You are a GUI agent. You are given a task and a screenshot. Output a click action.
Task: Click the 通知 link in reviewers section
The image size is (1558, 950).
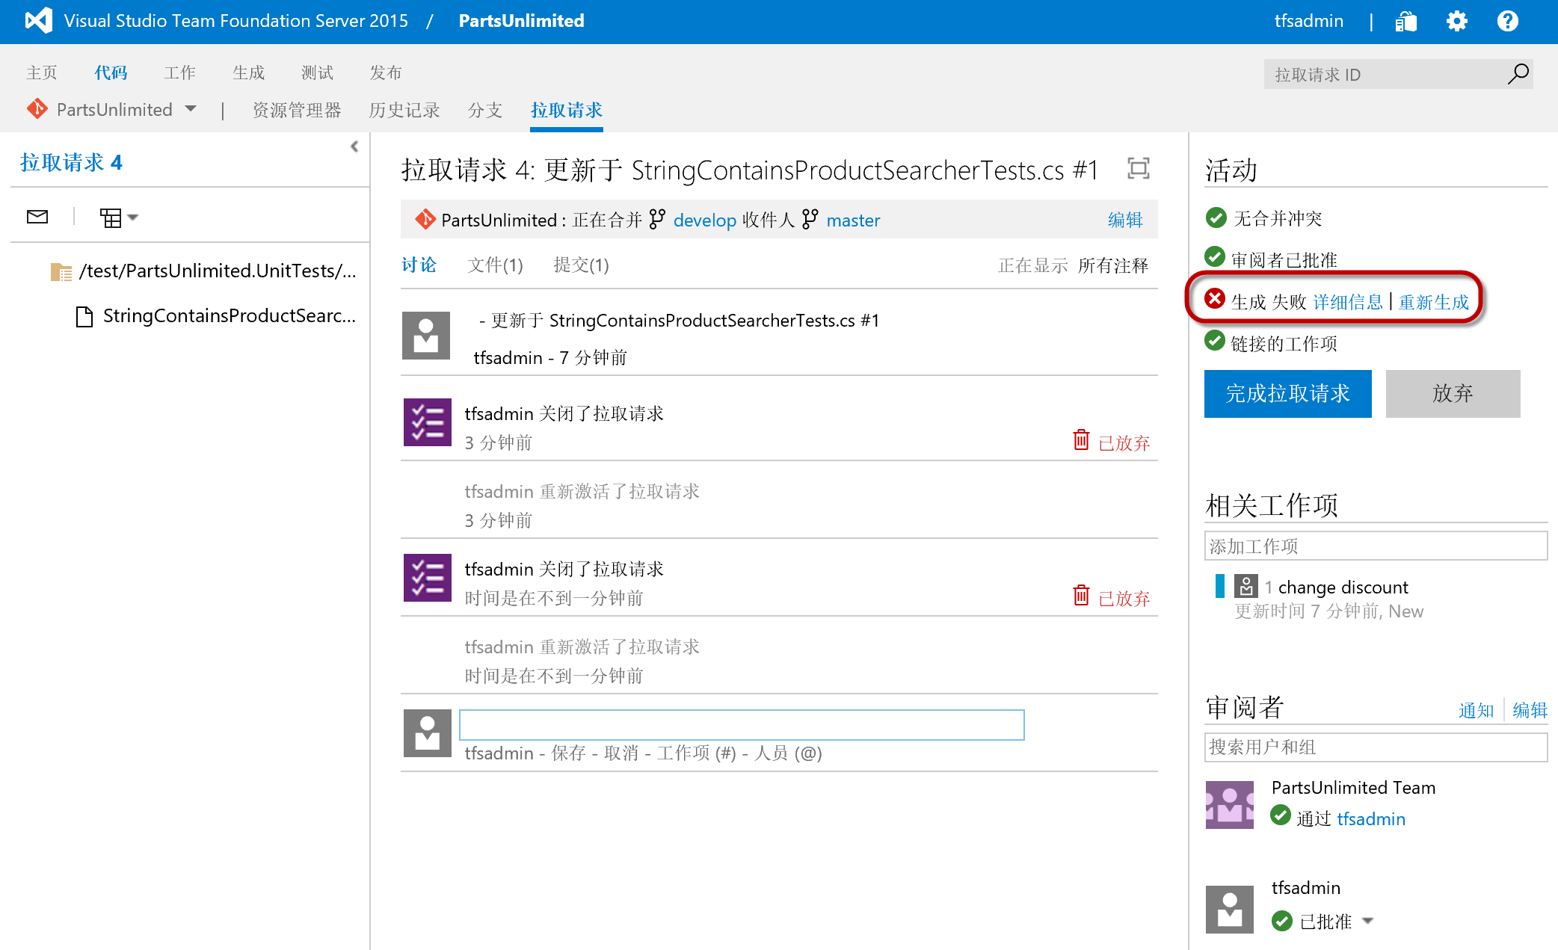click(x=1476, y=710)
